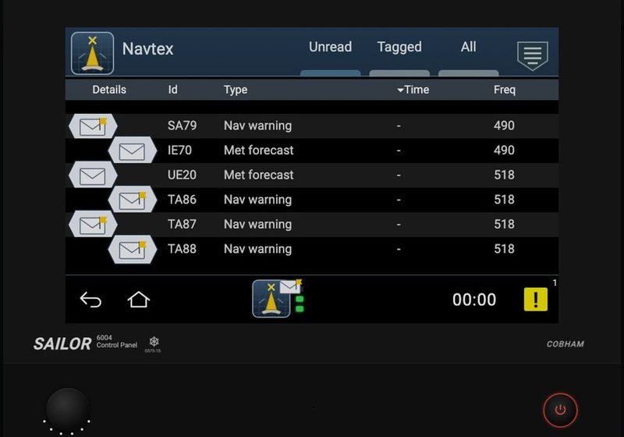This screenshot has height=437, width=624.
Task: Select the TA87 message id
Action: [x=182, y=225]
